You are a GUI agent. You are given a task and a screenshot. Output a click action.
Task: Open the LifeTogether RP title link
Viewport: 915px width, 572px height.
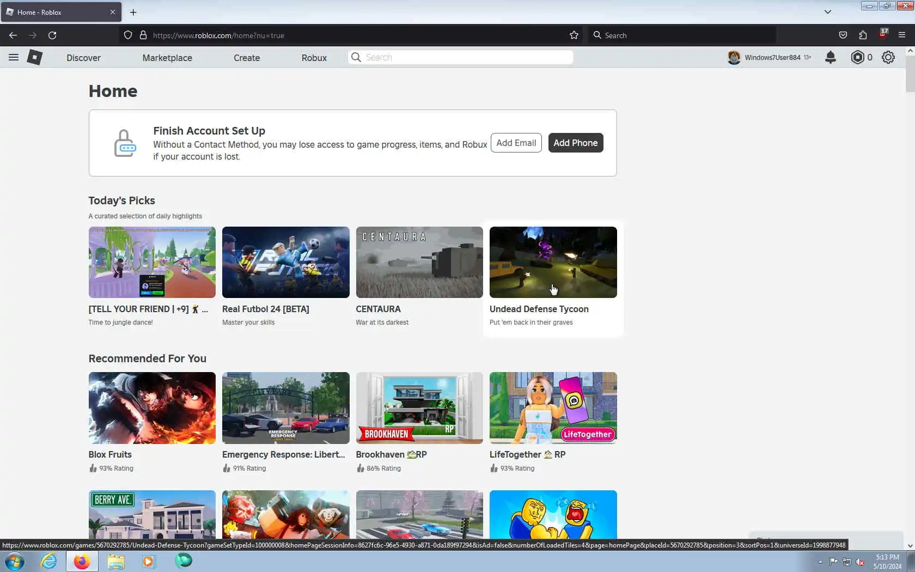coord(527,454)
